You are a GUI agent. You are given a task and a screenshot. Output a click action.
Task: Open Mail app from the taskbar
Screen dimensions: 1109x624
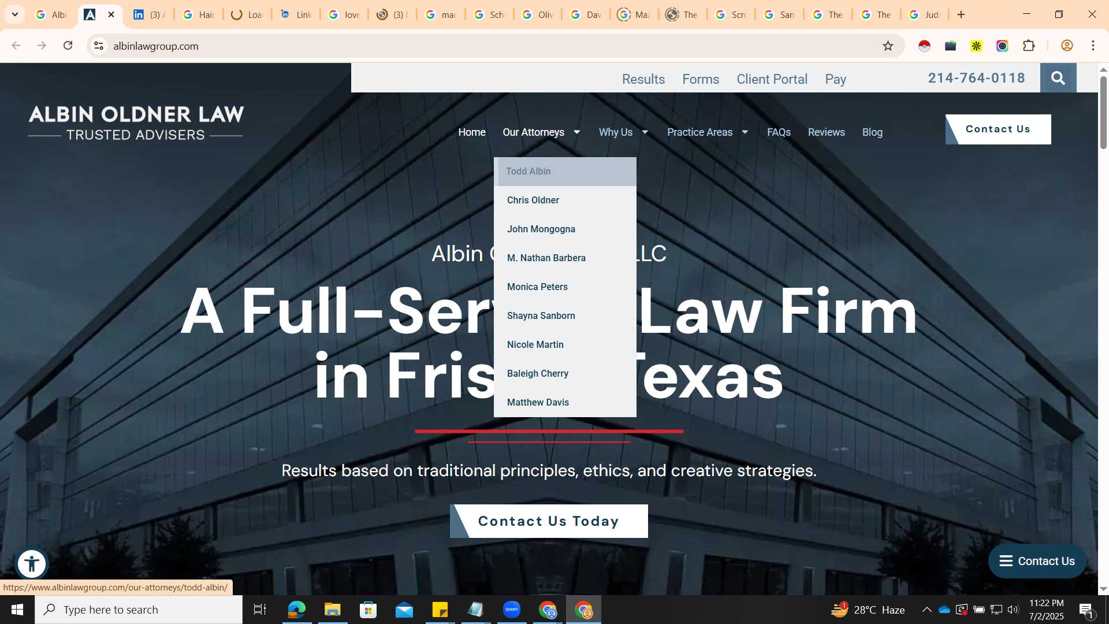[x=404, y=610]
